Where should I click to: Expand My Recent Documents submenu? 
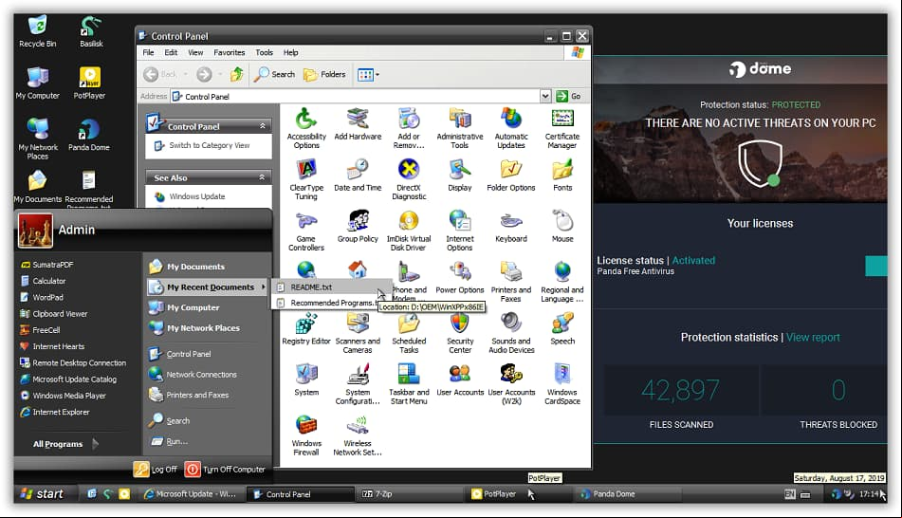click(208, 287)
